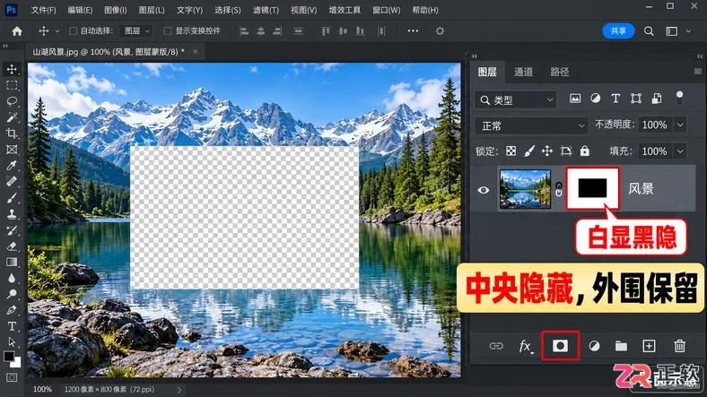Open the three-dots more options
The image size is (707, 397).
(413, 30)
